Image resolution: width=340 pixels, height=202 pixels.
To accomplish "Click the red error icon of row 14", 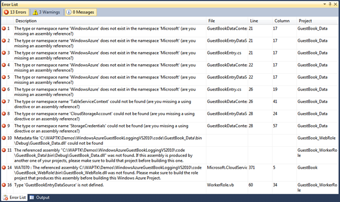I will [x=4, y=168].
